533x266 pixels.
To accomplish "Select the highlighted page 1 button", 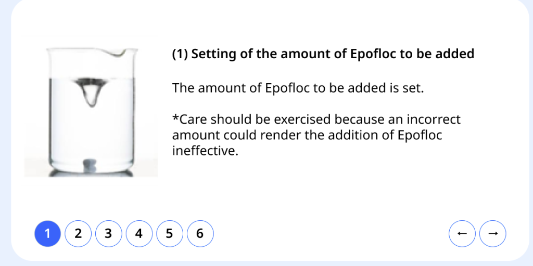I will [47, 234].
